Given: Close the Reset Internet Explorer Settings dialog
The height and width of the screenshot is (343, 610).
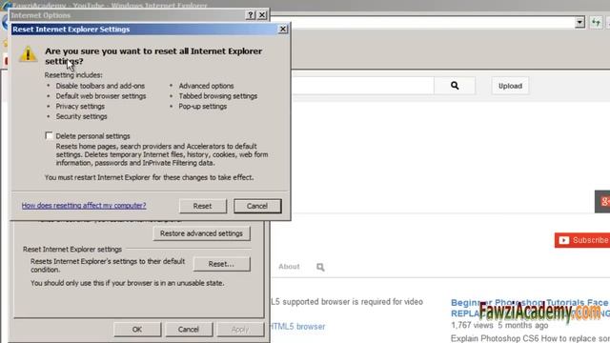Looking at the screenshot, I should coord(283,30).
